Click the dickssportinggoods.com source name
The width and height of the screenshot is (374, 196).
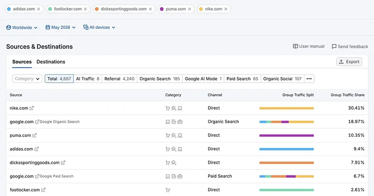(35, 163)
